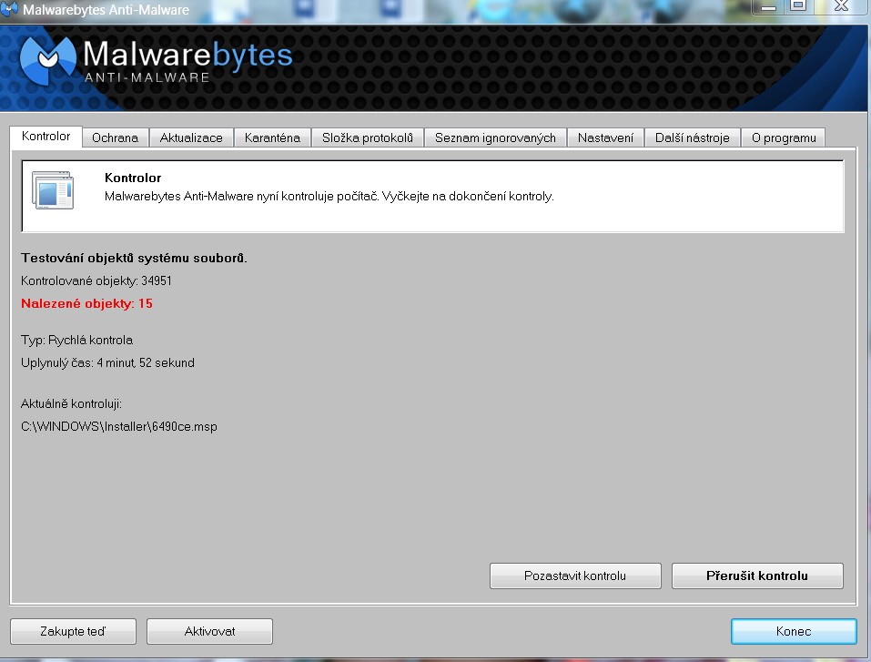Click Pozastavit kontrolu button
Screen dimensions: 871x662
click(575, 575)
